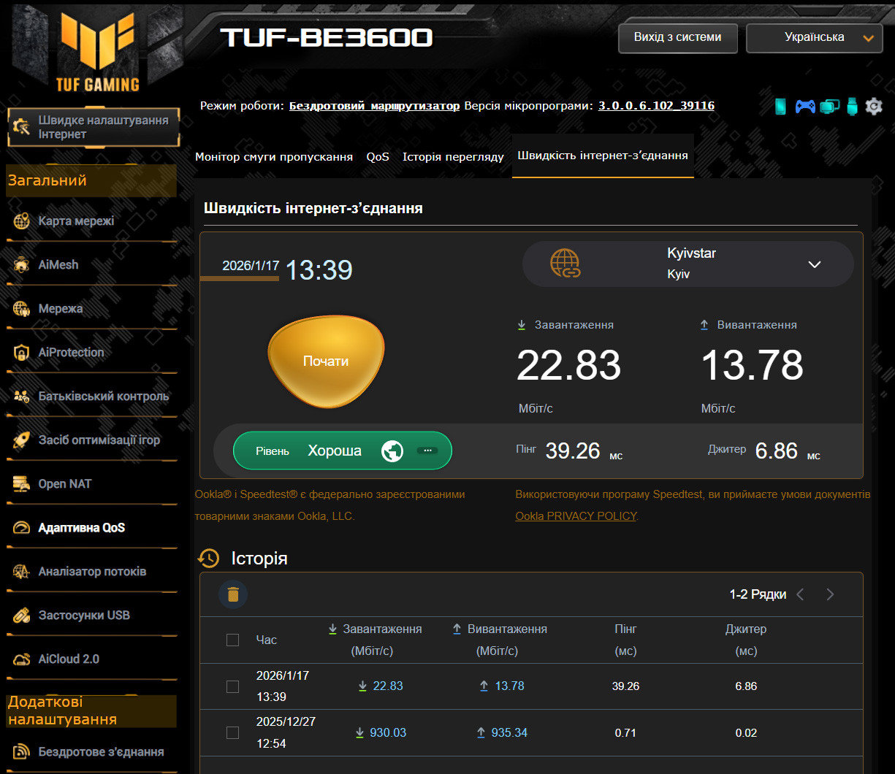Click upload value 935.34 in history
Viewport: 895px width, 774px height.
click(x=509, y=732)
